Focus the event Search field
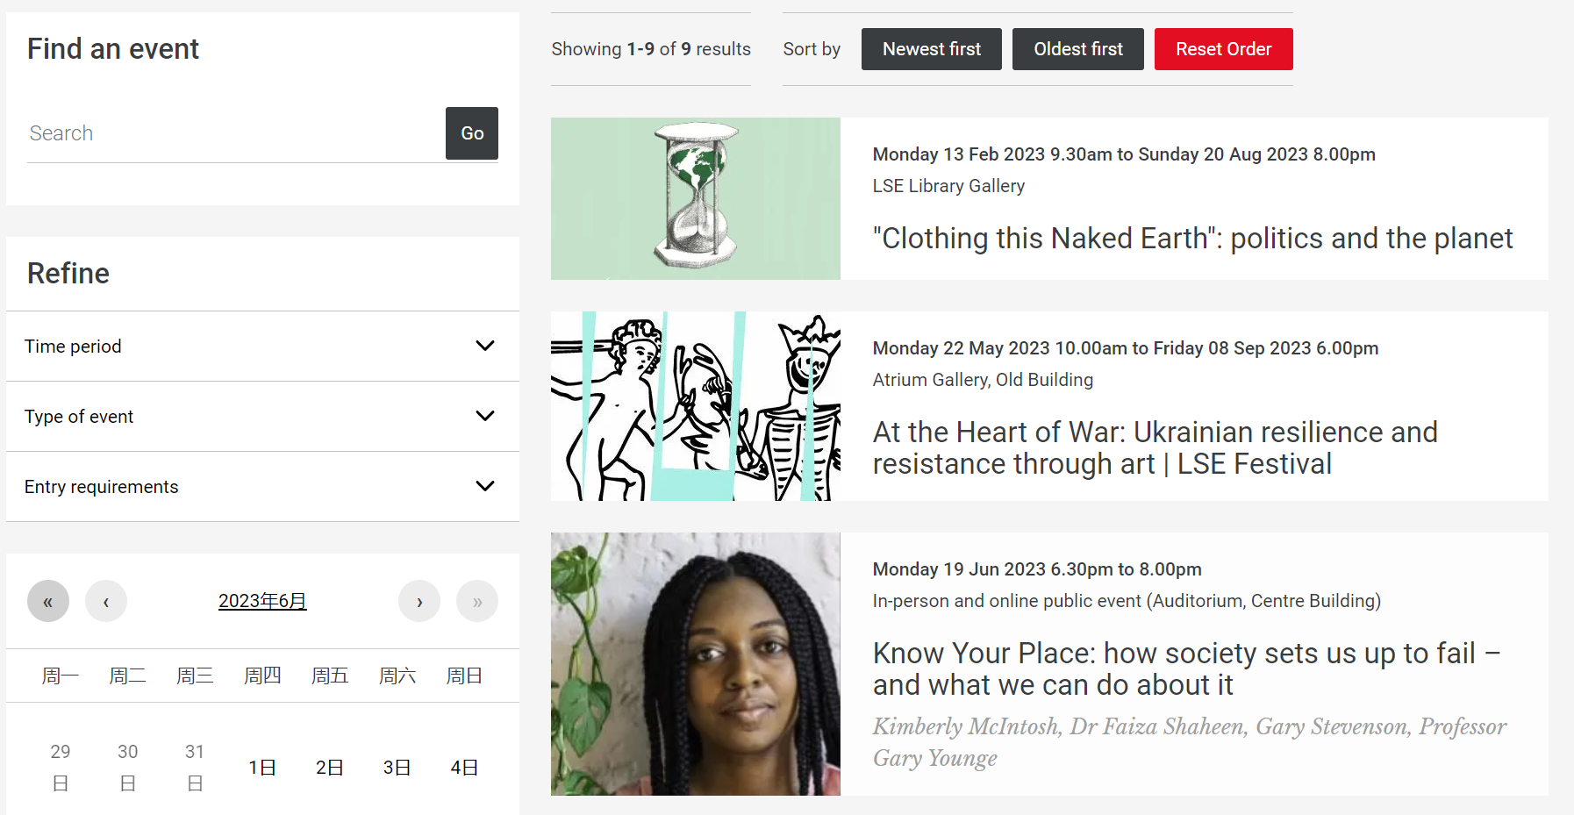 coord(236,133)
